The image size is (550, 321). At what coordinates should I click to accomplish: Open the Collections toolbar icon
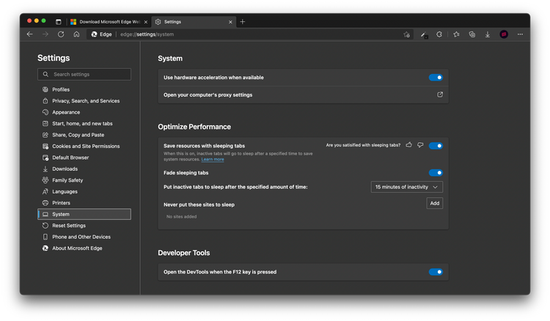pos(472,34)
